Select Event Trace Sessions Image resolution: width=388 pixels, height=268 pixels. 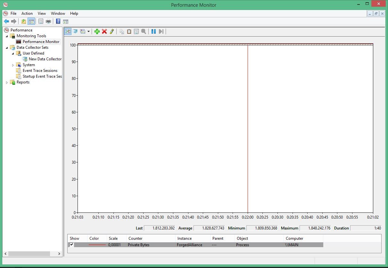coord(40,71)
